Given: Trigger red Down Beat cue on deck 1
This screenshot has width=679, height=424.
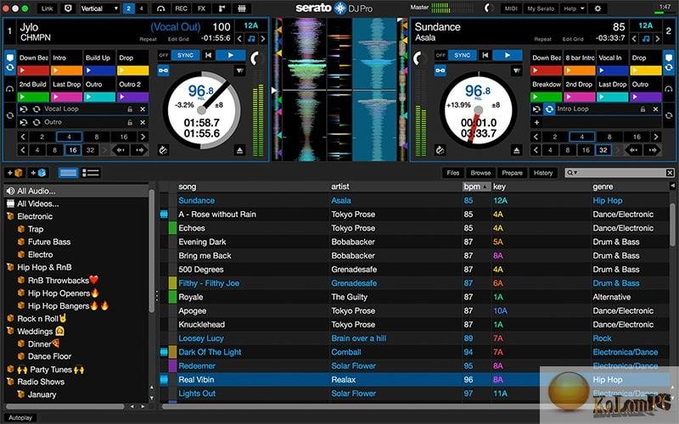Looking at the screenshot, I should (33, 70).
